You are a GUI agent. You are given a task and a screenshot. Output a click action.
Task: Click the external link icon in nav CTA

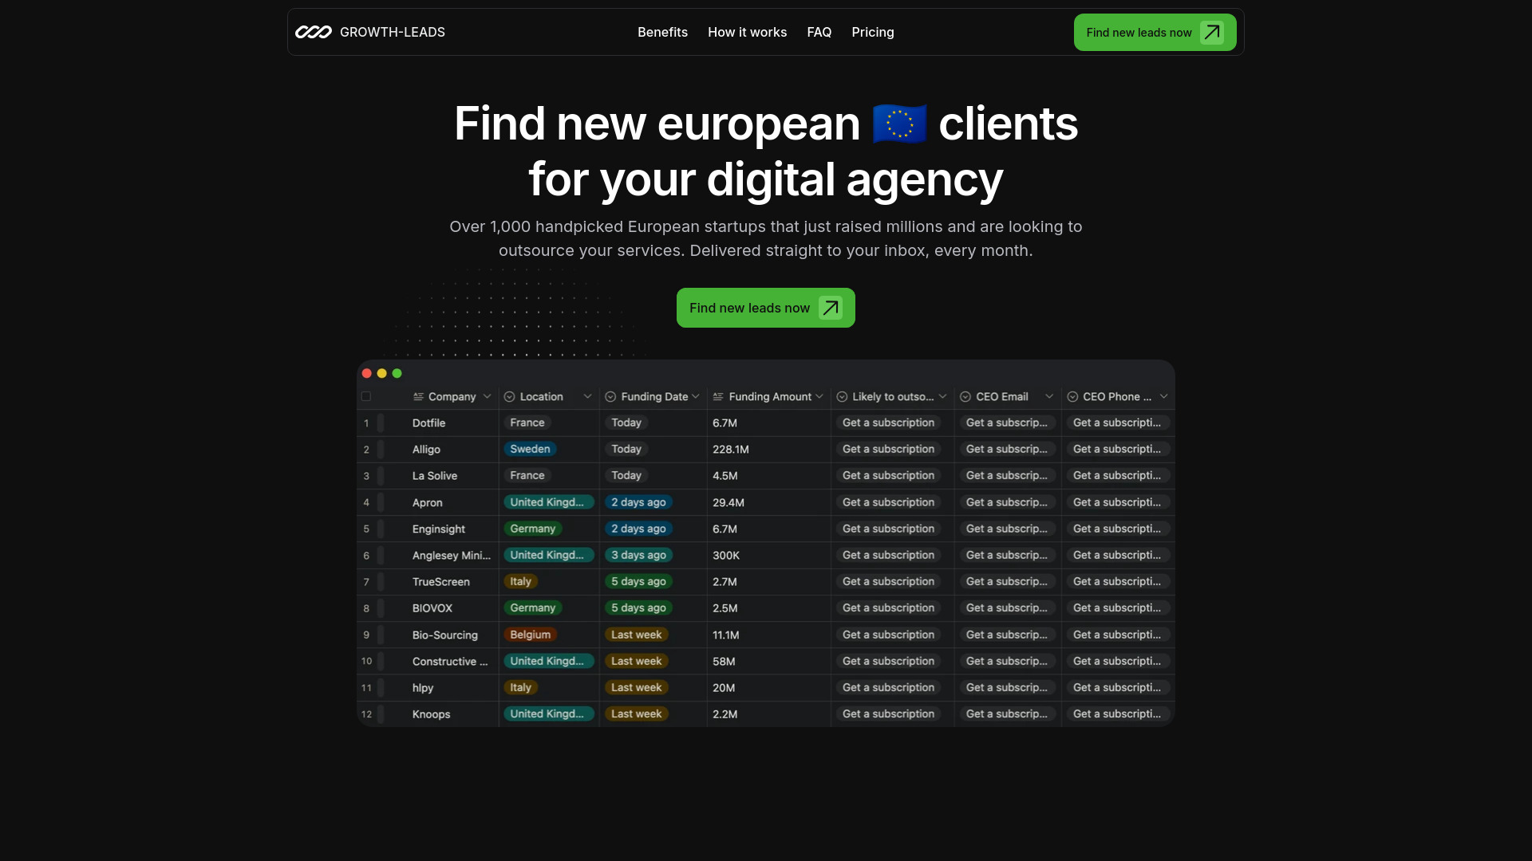click(x=1212, y=32)
